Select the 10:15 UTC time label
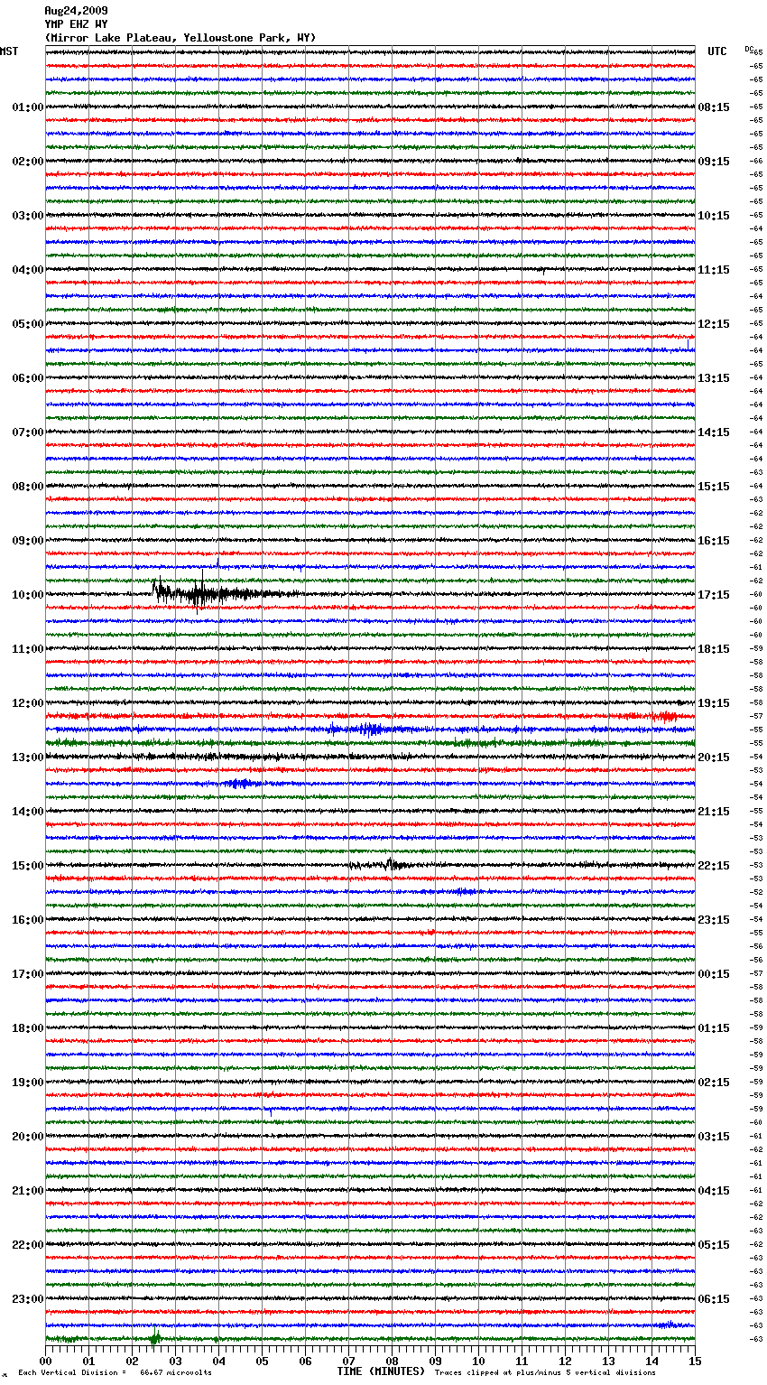 [714, 216]
